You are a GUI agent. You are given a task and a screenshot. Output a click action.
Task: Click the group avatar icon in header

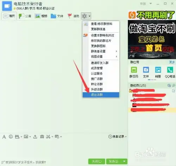pyautogui.click(x=7, y=6)
